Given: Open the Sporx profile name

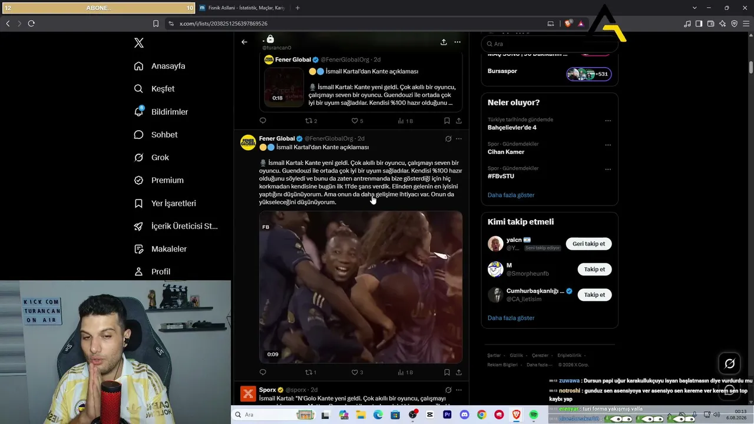Looking at the screenshot, I should click(x=268, y=390).
